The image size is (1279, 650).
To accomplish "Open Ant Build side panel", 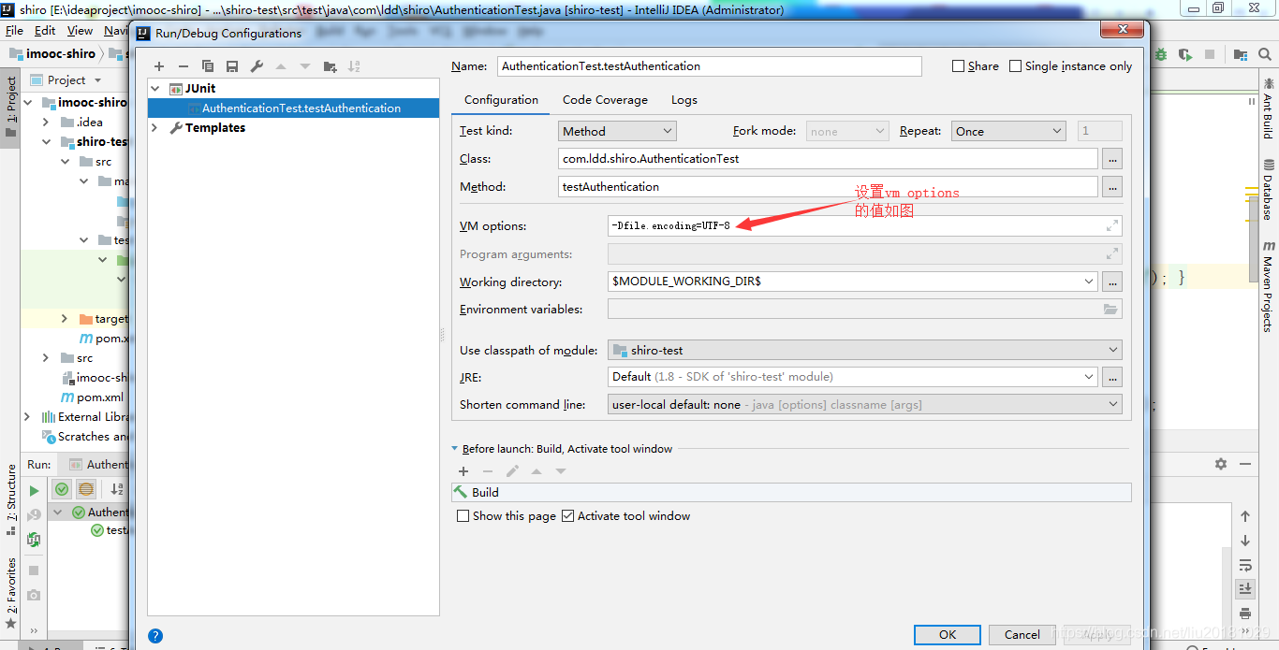I will pyautogui.click(x=1268, y=107).
